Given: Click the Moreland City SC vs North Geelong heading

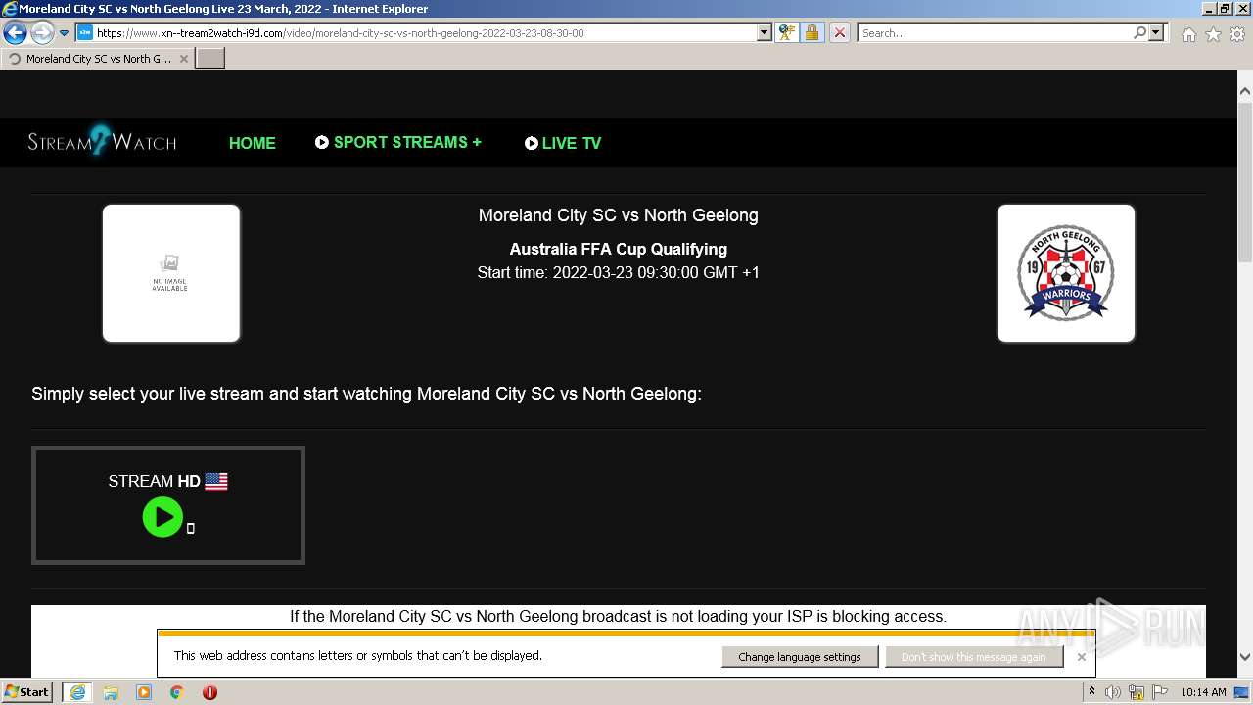Looking at the screenshot, I should [x=619, y=215].
